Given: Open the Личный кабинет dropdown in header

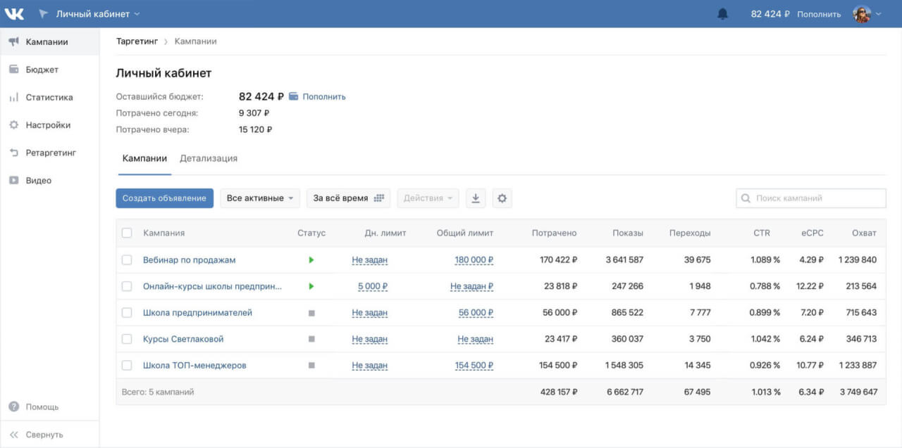Looking at the screenshot, I should tap(97, 14).
